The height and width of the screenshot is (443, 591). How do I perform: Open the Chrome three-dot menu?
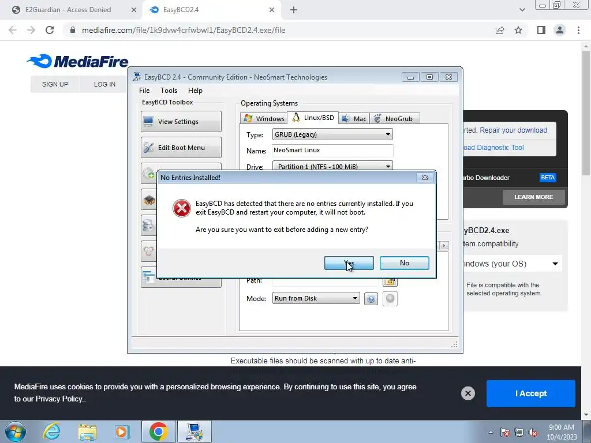pyautogui.click(x=578, y=30)
